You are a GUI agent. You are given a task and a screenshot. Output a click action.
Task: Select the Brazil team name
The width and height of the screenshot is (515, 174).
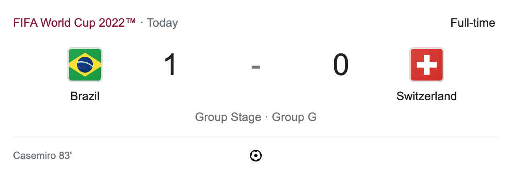tap(85, 96)
